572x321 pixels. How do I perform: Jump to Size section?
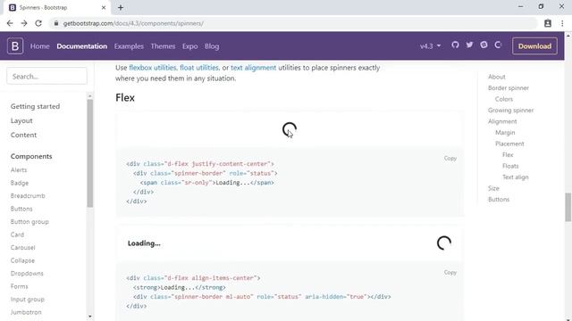click(493, 188)
